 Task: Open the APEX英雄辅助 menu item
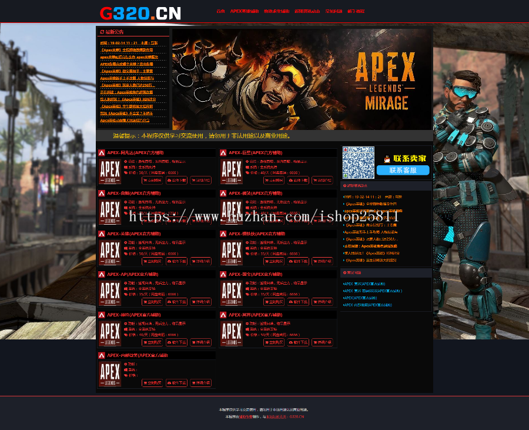[x=245, y=11]
